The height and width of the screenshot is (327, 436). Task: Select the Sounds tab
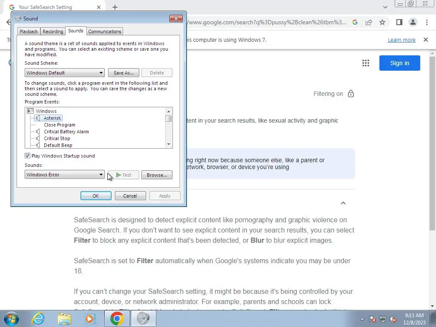[76, 31]
